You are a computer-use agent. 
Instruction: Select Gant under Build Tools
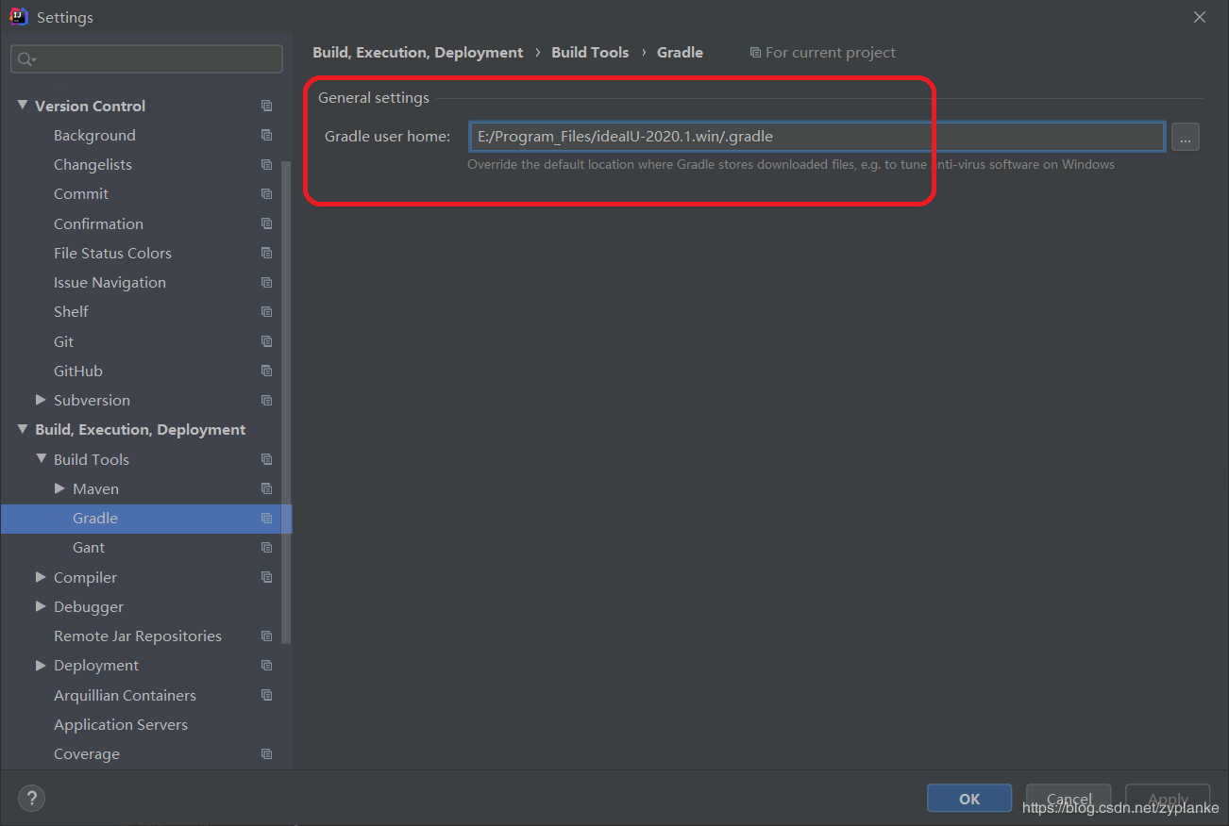(89, 547)
